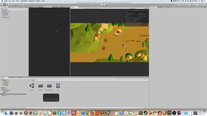The height and width of the screenshot is (116, 207).
Task: Select All Prefabs under Favorites
Action: pyautogui.click(x=6, y=84)
